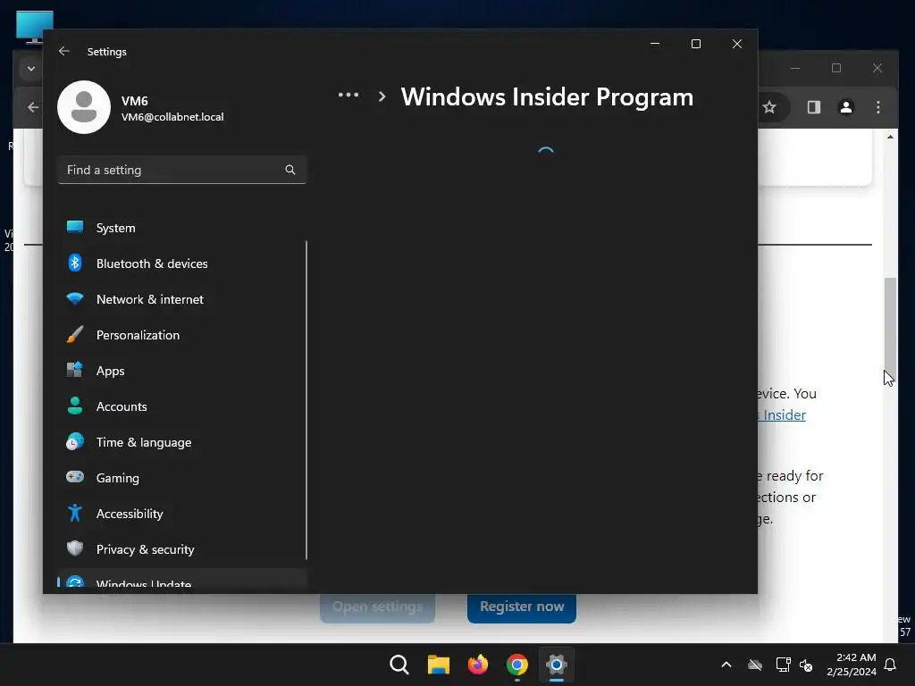Launch Firefox from taskbar
This screenshot has width=915, height=686.
[478, 665]
